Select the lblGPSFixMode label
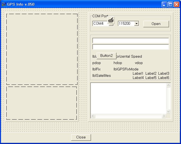 126,69
